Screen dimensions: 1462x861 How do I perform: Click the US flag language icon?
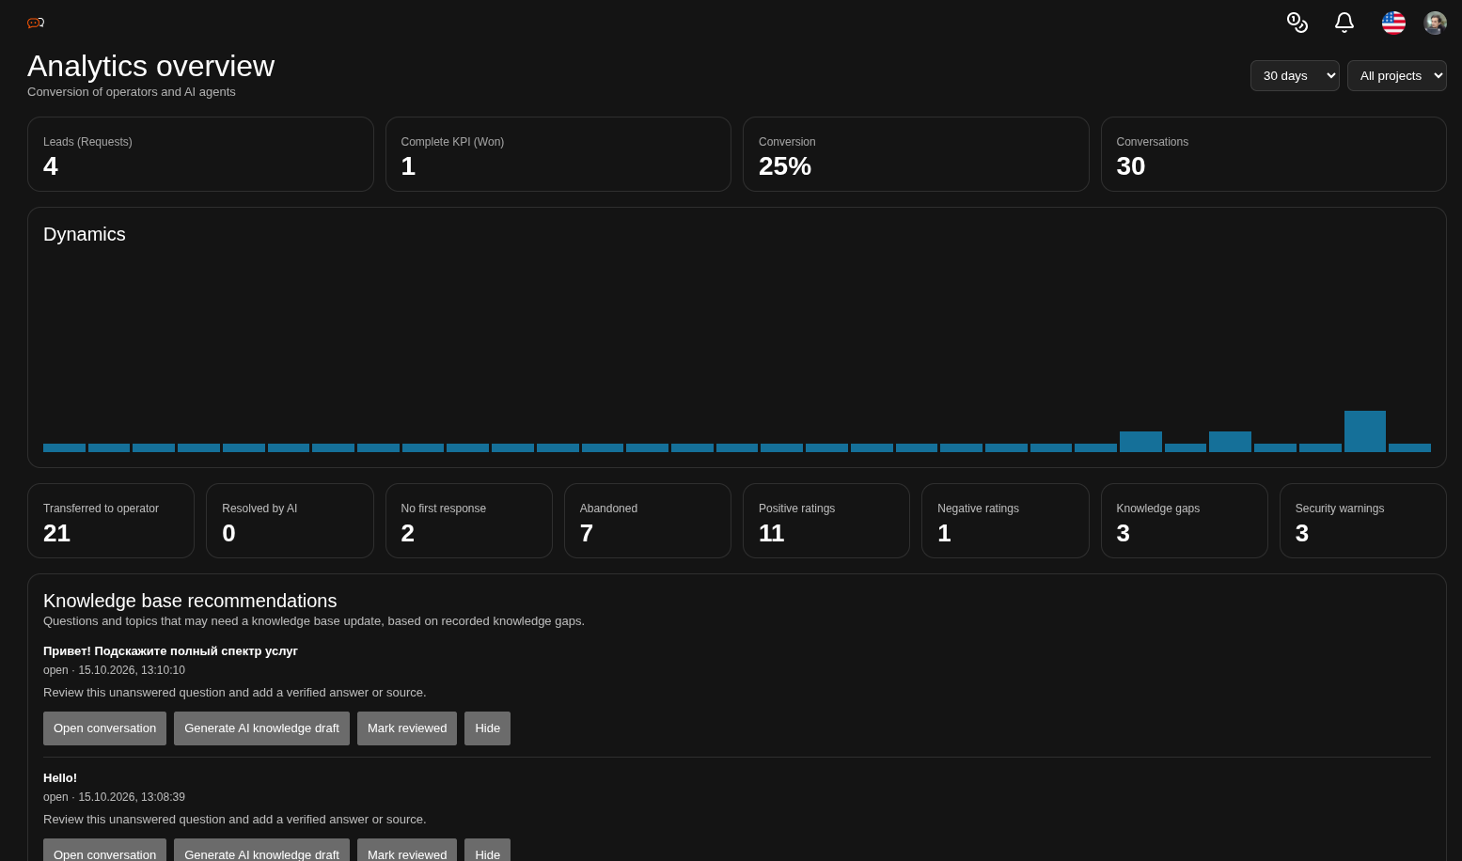[x=1393, y=23]
